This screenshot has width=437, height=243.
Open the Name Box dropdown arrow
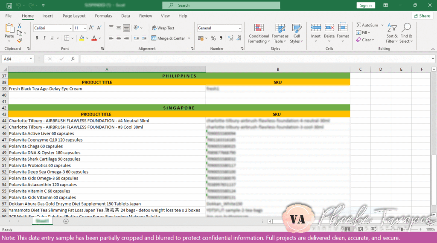(x=31, y=59)
